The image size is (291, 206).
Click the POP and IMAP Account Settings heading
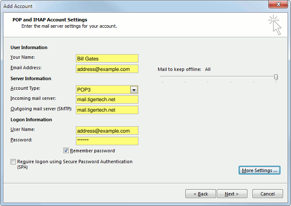(x=51, y=20)
